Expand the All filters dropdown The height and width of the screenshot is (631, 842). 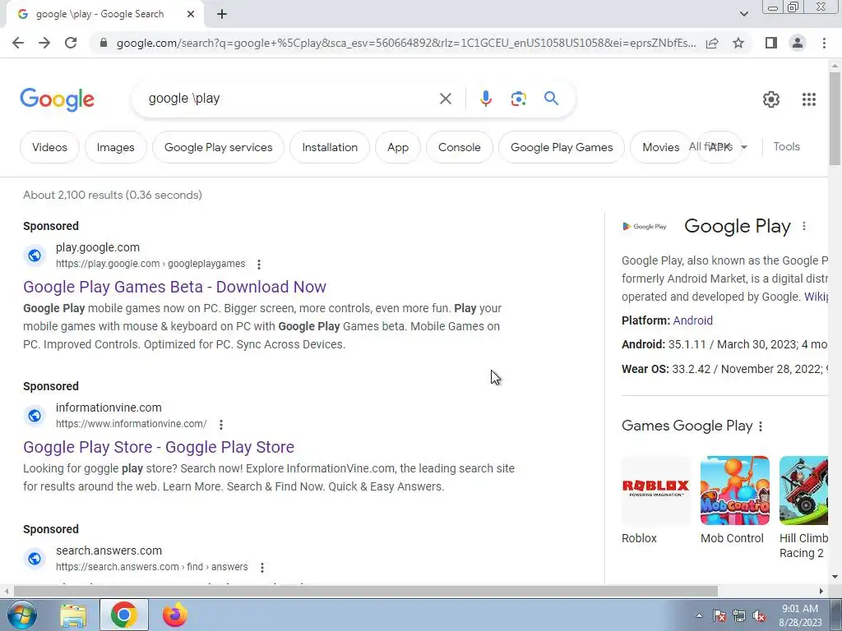[x=719, y=146]
